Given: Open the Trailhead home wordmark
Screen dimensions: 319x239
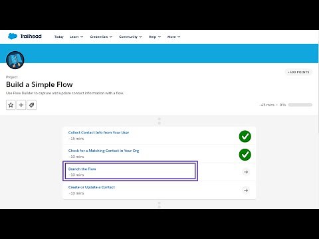Looking at the screenshot, I should coord(31,37).
